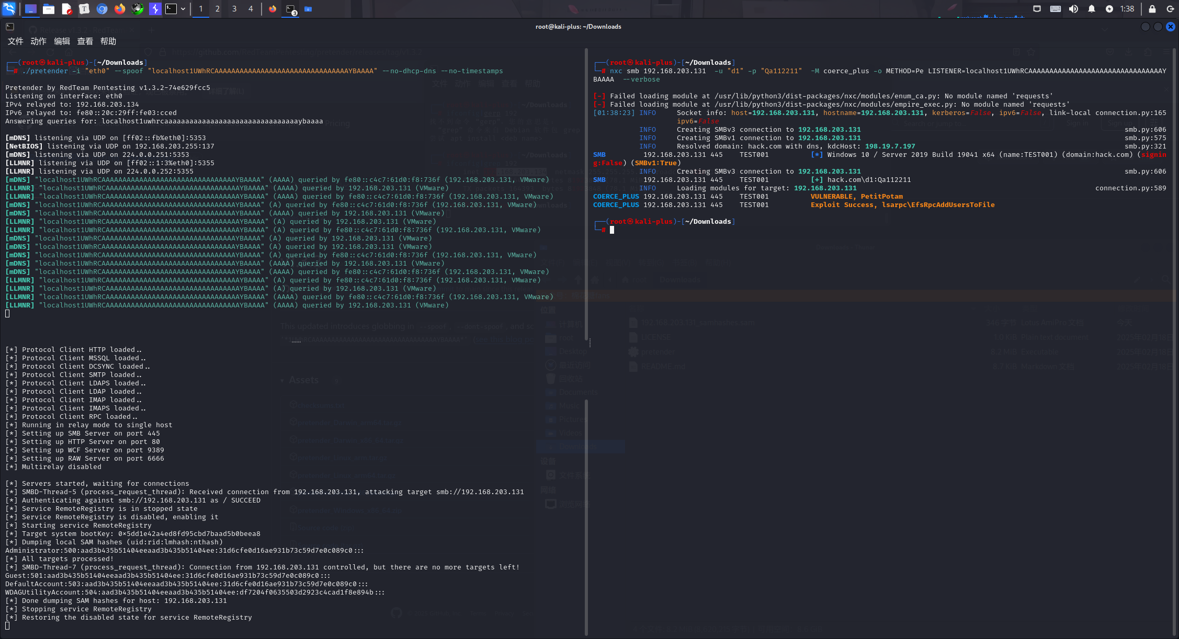This screenshot has width=1179, height=639.
Task: Open the Kali Linux application menu
Action: [x=9, y=8]
